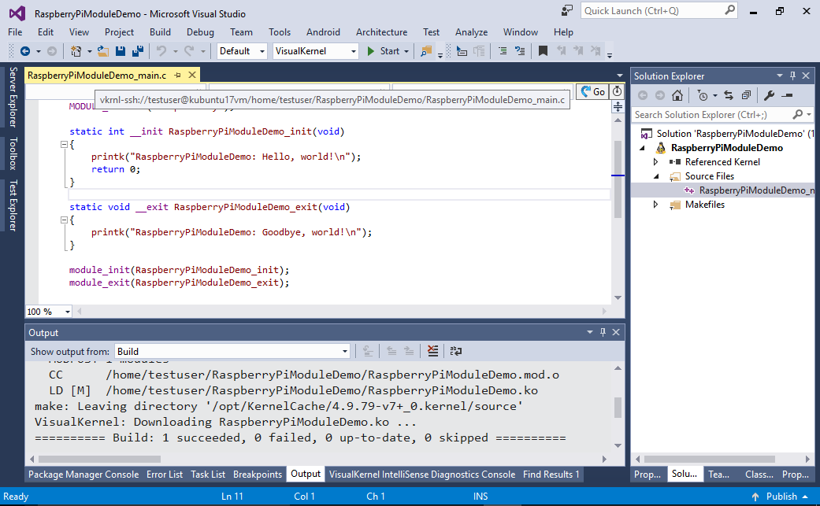The height and width of the screenshot is (506, 820).
Task: Clear all output window text
Action: (x=432, y=351)
